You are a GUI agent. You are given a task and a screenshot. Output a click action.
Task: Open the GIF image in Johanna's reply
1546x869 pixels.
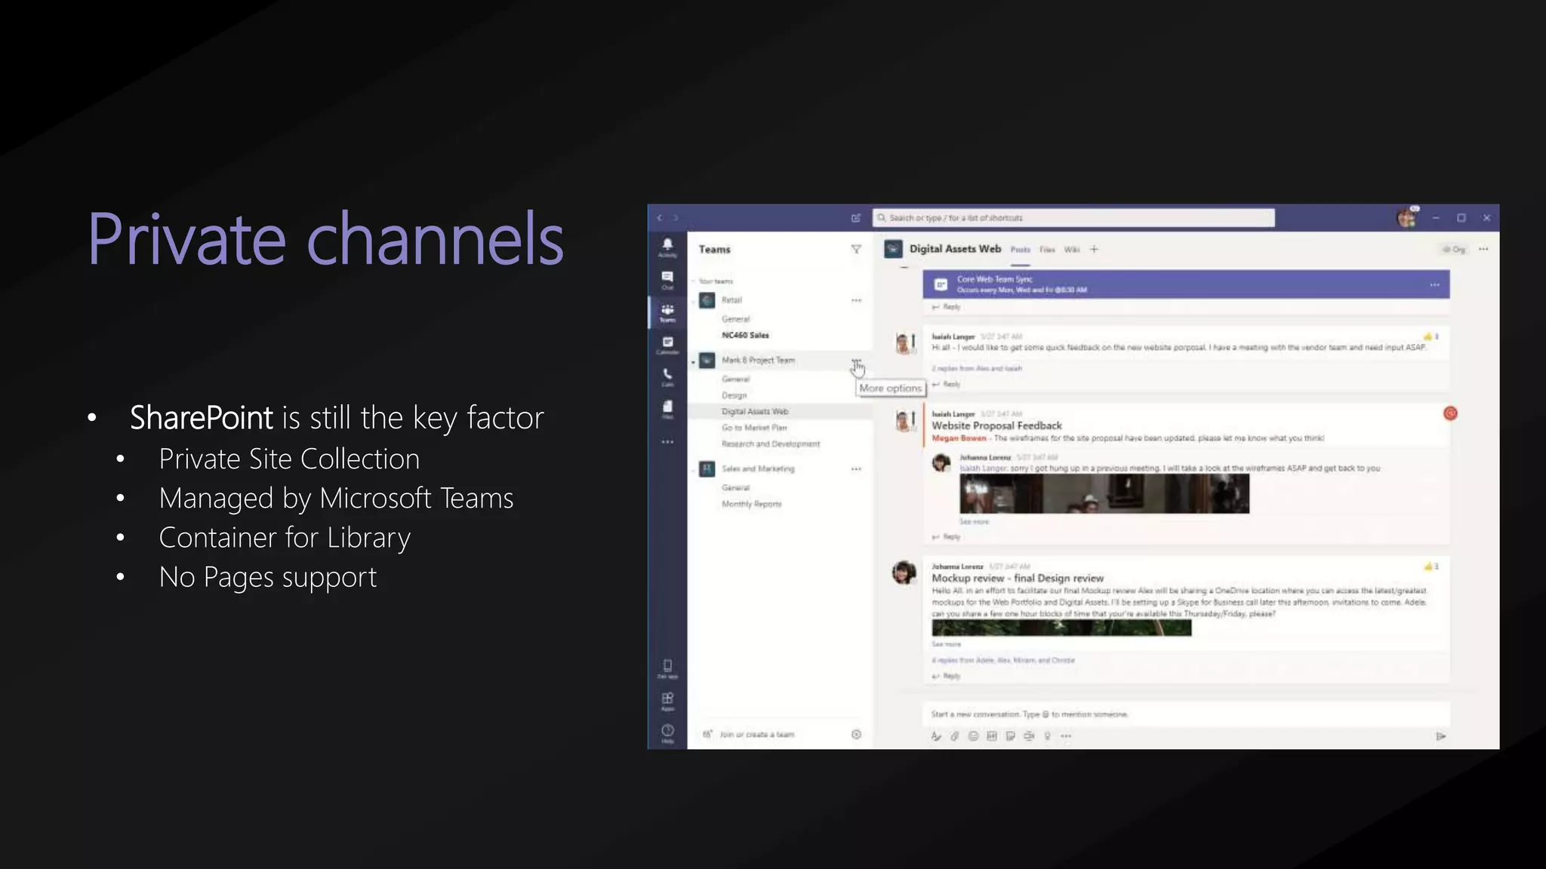1104,494
